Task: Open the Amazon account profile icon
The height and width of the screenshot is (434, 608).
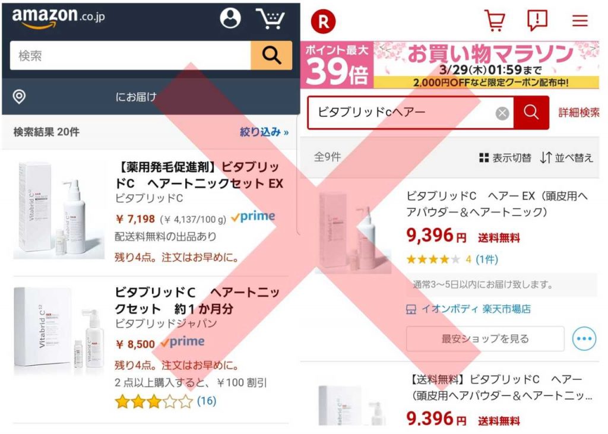Action: tap(230, 18)
